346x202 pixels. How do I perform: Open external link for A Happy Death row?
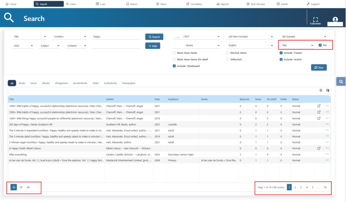(x=319, y=148)
